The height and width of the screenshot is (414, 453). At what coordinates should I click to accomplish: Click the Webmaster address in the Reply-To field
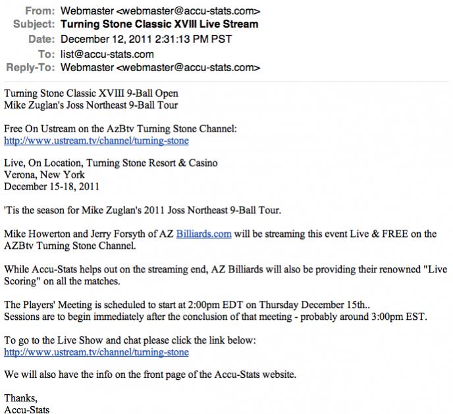tap(160, 68)
